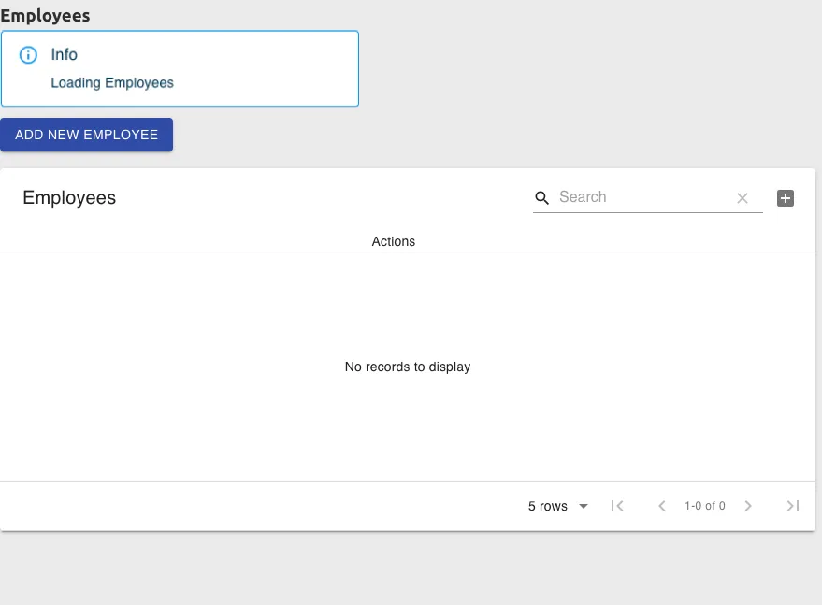Go to the next page of the table
The width and height of the screenshot is (822, 605).
pyautogui.click(x=748, y=506)
